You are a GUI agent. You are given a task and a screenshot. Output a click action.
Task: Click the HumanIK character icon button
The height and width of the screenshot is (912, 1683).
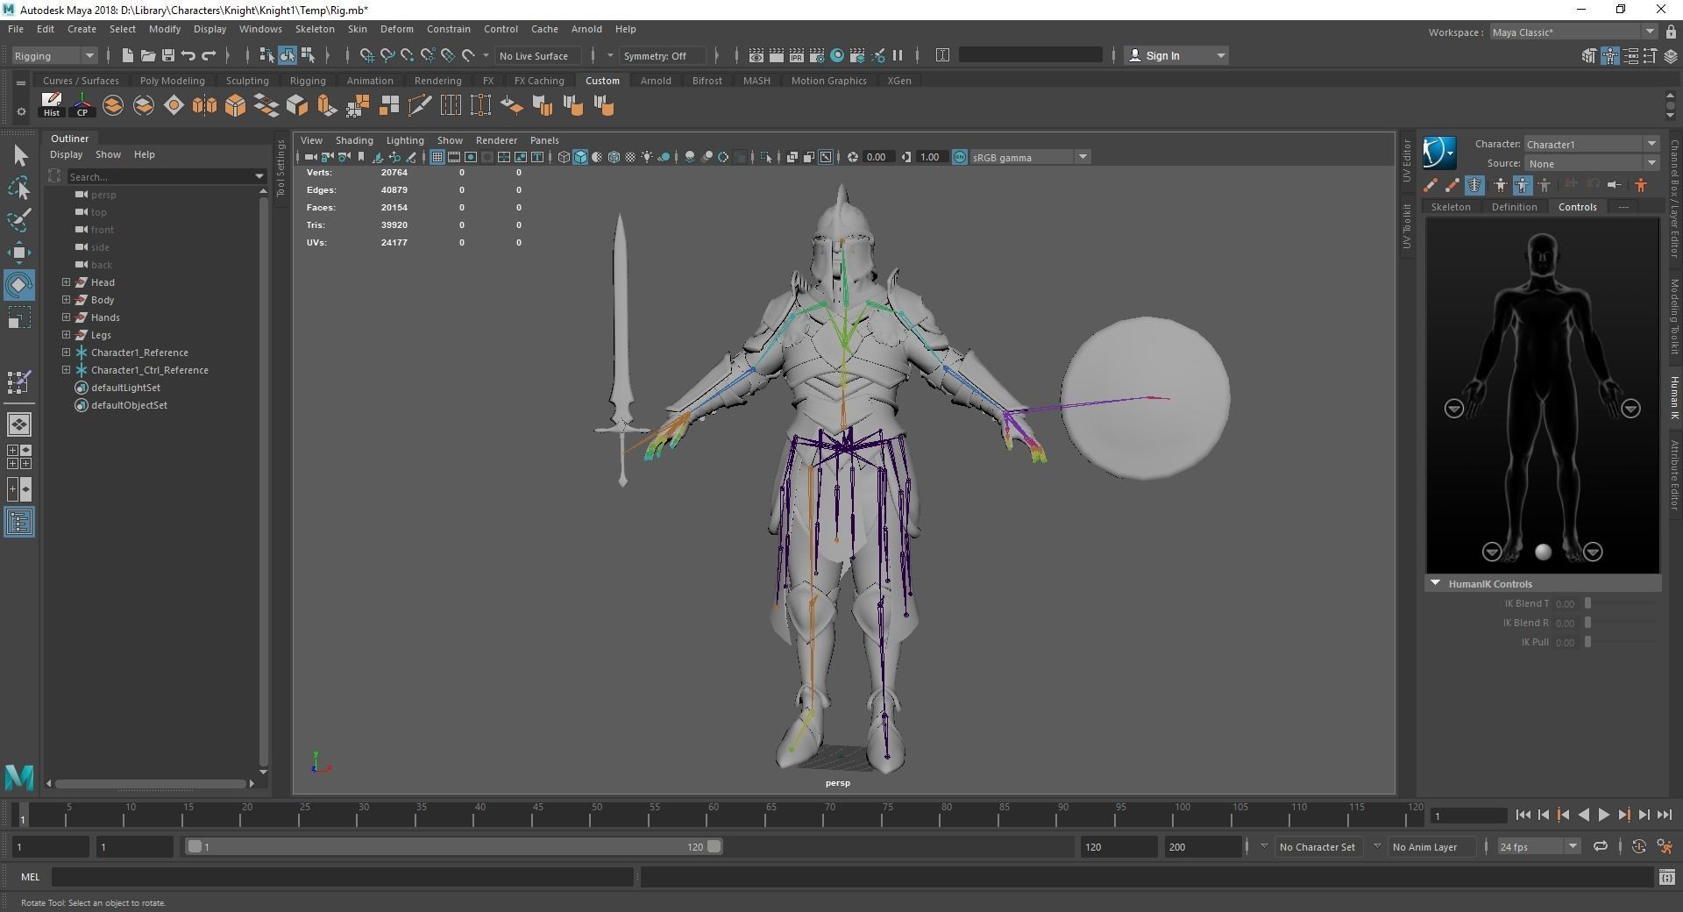pyautogui.click(x=1438, y=153)
